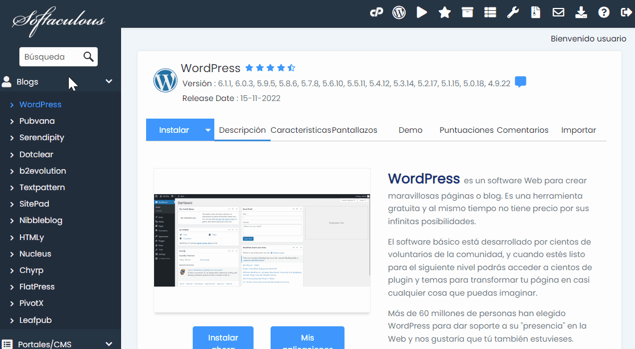Open Leafpub in the Blogs list
The width and height of the screenshot is (635, 349).
pos(36,320)
